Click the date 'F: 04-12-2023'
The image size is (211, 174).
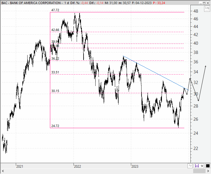tap(142, 3)
